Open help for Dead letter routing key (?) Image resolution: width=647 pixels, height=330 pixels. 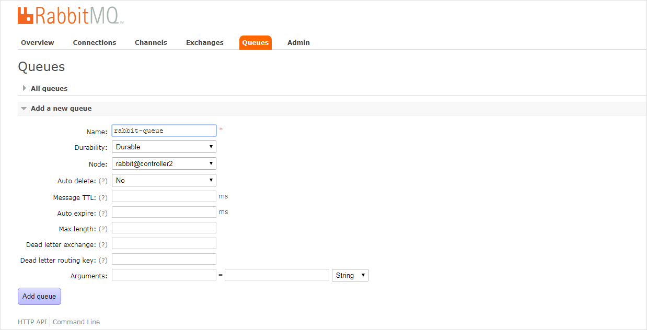click(103, 261)
